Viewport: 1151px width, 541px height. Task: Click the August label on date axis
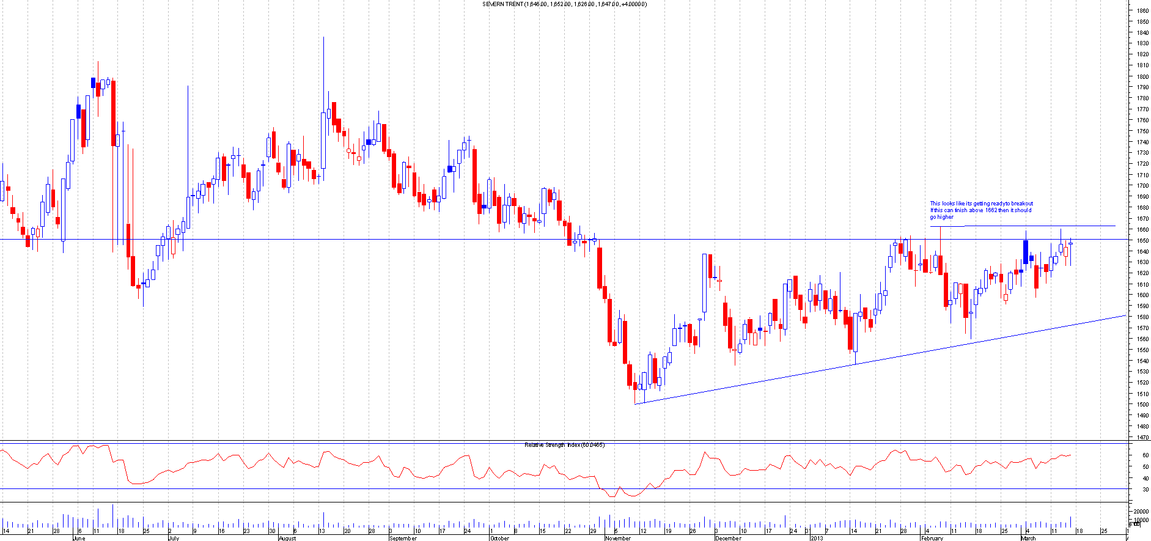pos(287,539)
